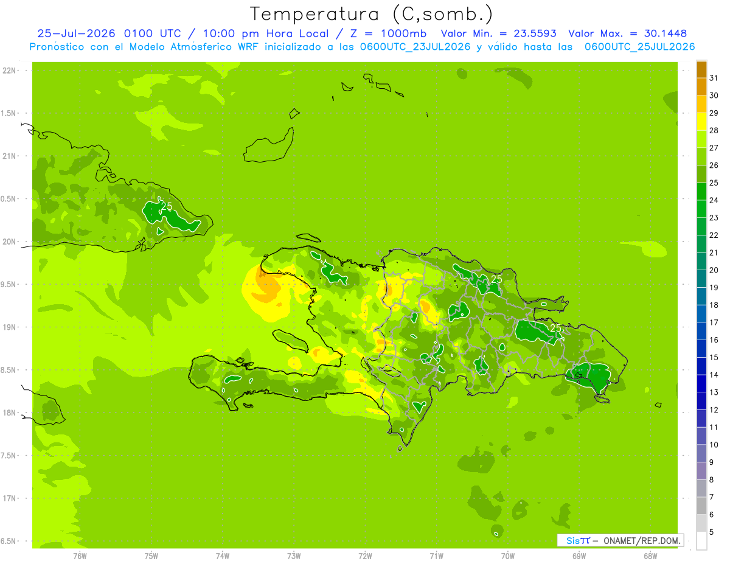Click the purple colorbar swatch between 9 and 10

(701, 454)
